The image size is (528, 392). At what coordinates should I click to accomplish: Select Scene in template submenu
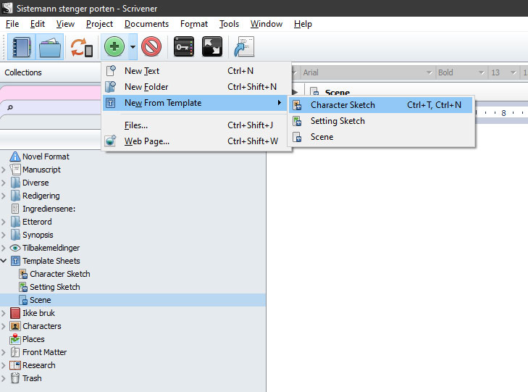(x=381, y=137)
